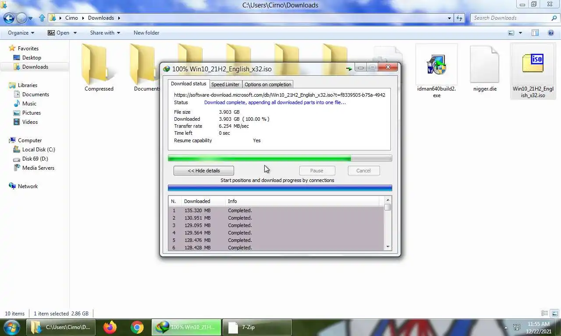Click the download URL text
This screenshot has width=561, height=336.
click(280, 95)
